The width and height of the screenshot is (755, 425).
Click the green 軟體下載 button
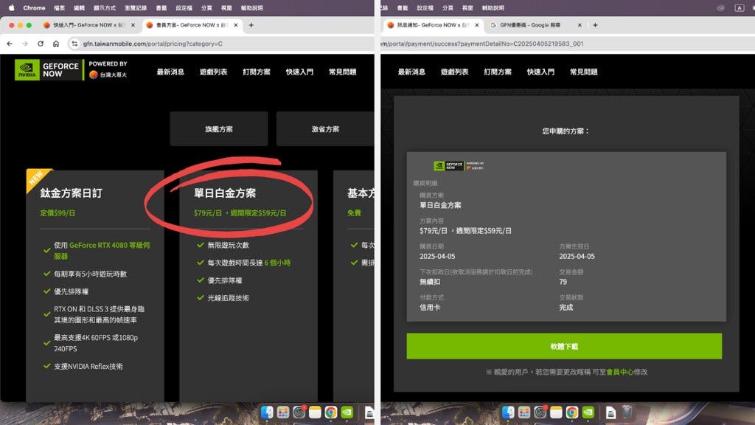(x=564, y=346)
